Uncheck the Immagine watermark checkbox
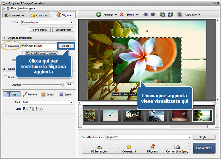 click(x=5, y=46)
